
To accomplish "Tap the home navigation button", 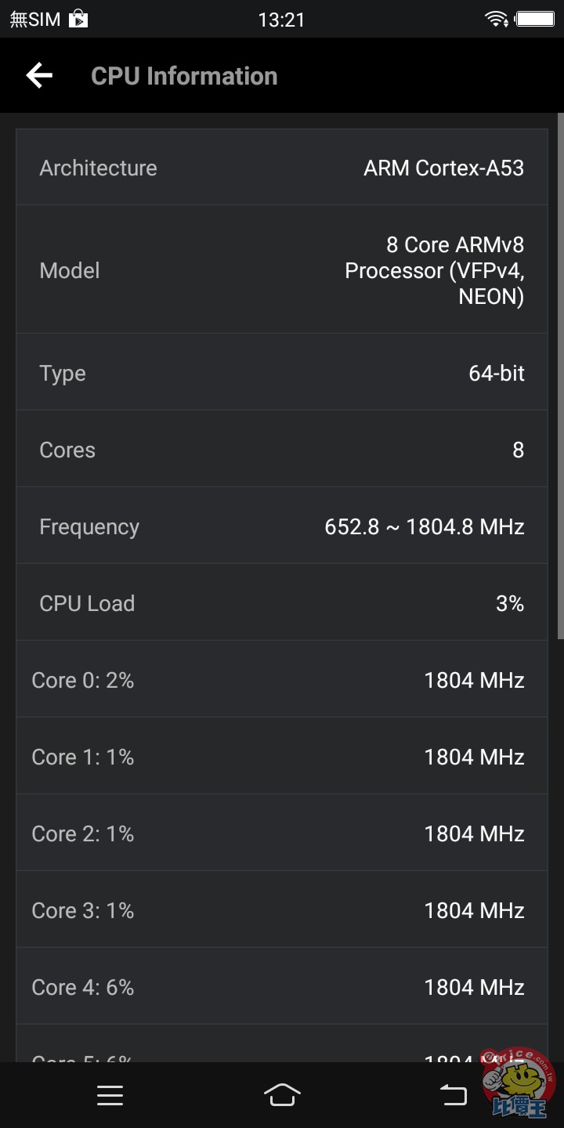I will click(282, 1094).
